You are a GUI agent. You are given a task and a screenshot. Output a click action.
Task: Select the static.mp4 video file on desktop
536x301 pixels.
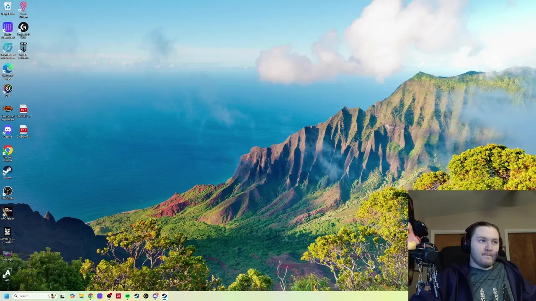point(8,255)
